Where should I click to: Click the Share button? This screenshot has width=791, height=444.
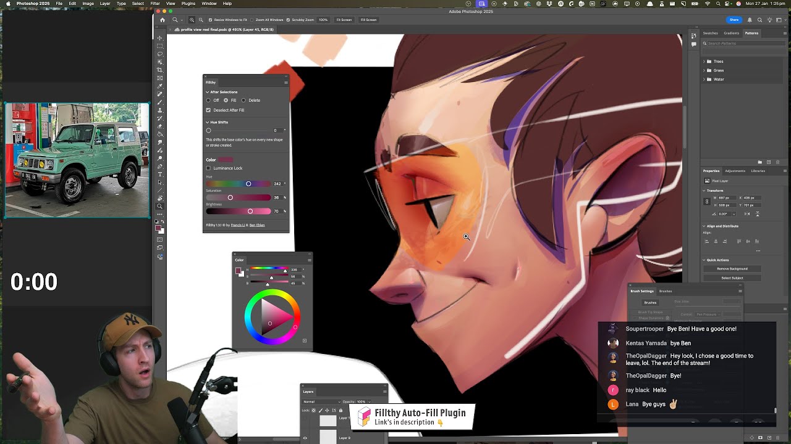[734, 20]
